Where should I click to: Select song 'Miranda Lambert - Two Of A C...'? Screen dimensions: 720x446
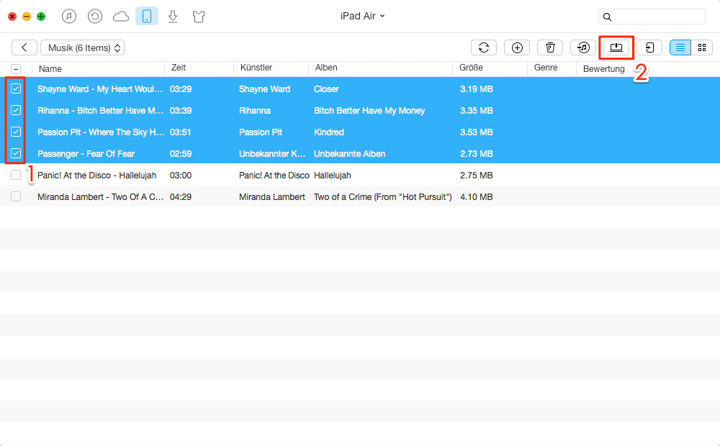[x=101, y=197]
